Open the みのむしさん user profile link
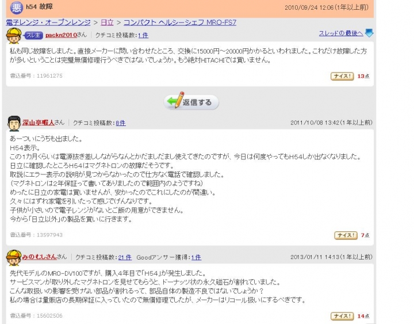This screenshot has height=324, width=414. pyautogui.click(x=40, y=257)
